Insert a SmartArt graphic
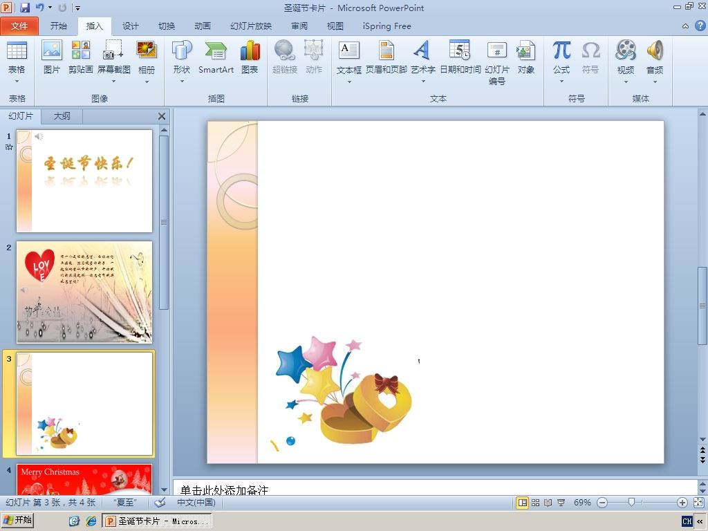Image resolution: width=708 pixels, height=531 pixels. pos(216,57)
